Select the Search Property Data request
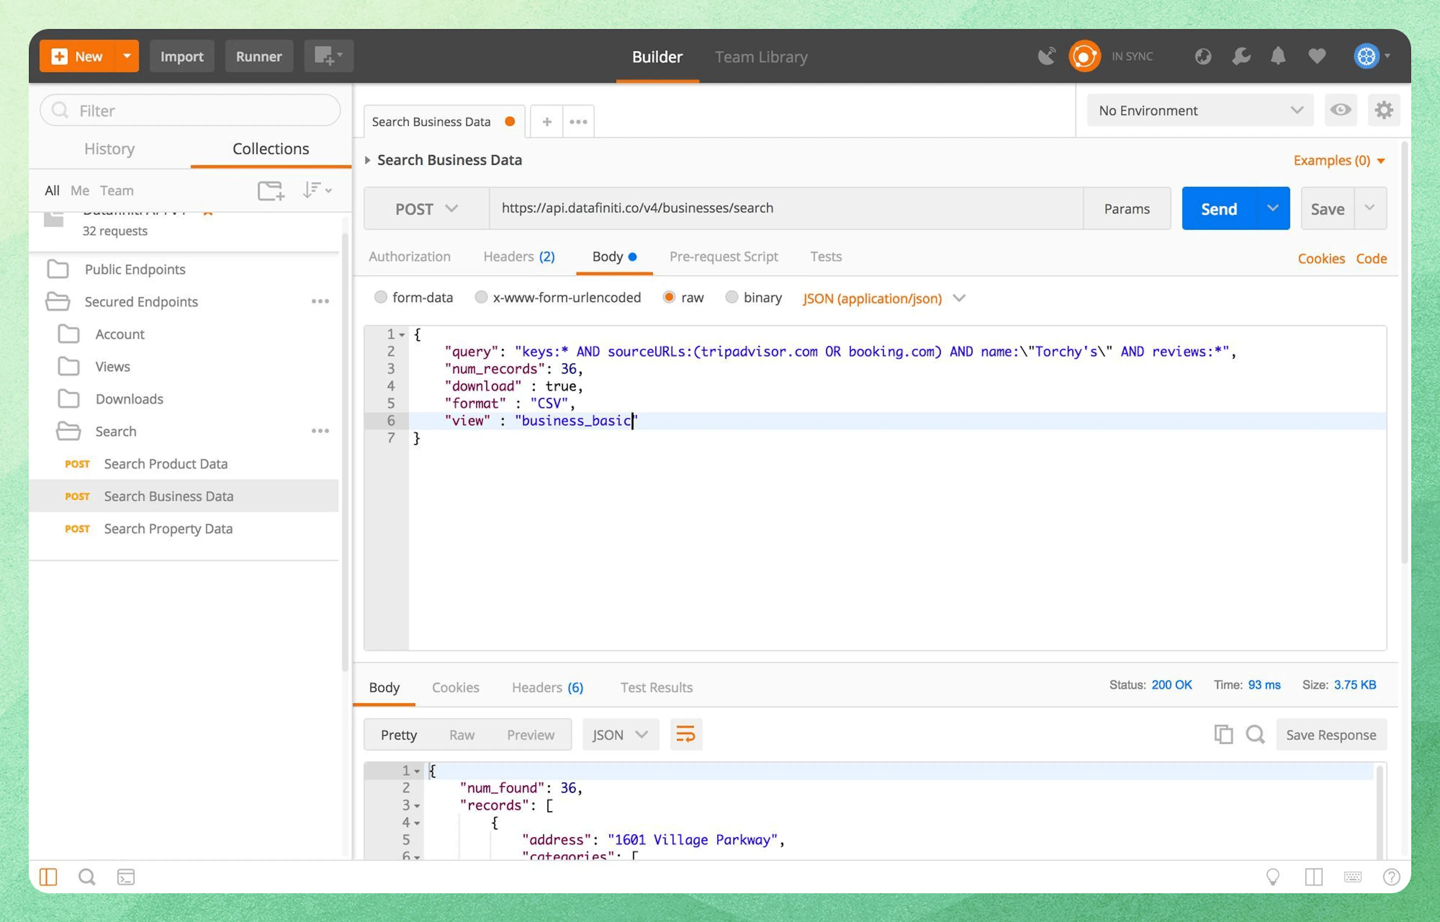This screenshot has width=1440, height=922. [168, 529]
